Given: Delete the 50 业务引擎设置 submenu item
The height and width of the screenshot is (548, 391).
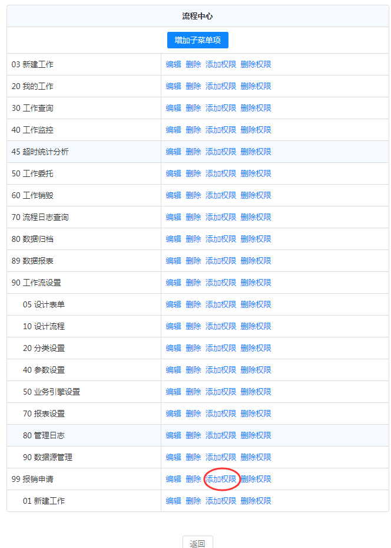Looking at the screenshot, I should pyautogui.click(x=193, y=392).
